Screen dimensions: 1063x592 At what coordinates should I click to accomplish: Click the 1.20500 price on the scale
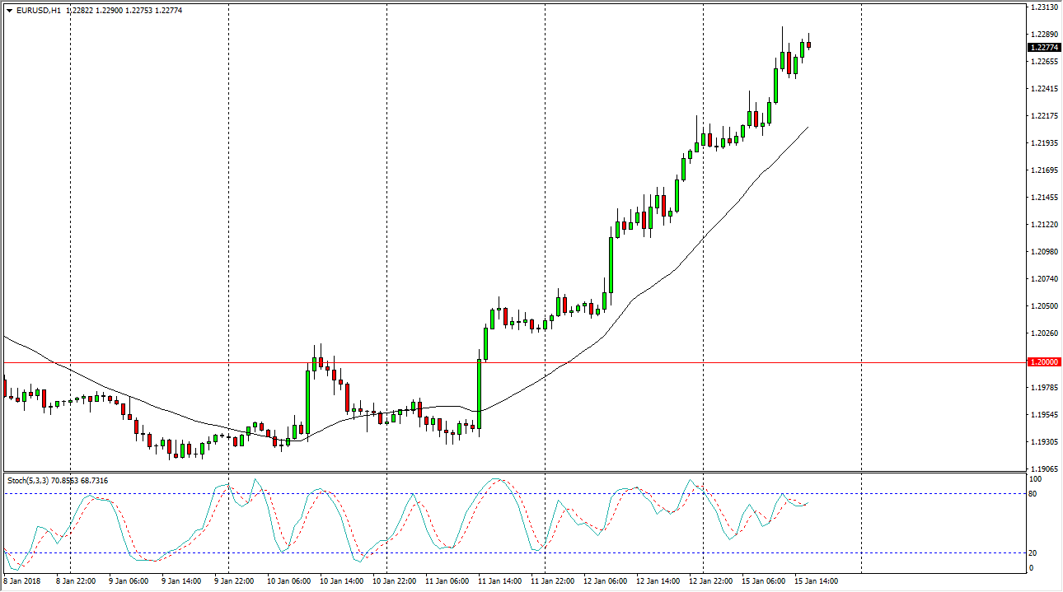(x=1044, y=306)
